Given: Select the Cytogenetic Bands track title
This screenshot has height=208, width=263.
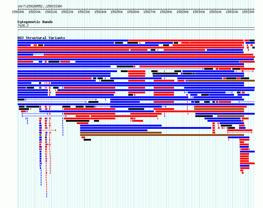Looking at the screenshot, I should pos(35,22).
